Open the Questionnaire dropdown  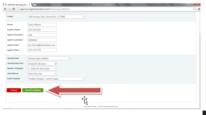(x=49, y=58)
